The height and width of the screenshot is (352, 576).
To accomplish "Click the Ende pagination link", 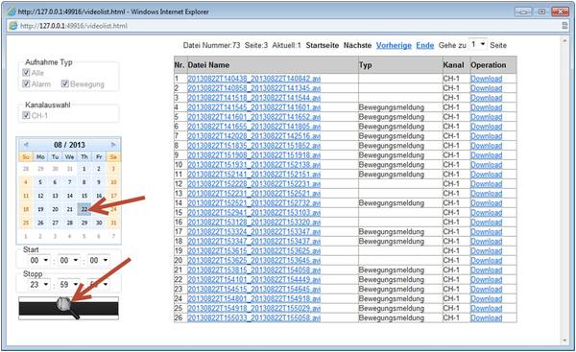I will tap(425, 45).
